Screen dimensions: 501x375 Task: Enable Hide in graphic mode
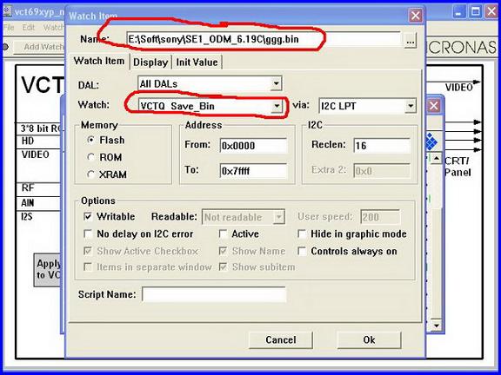pyautogui.click(x=302, y=234)
